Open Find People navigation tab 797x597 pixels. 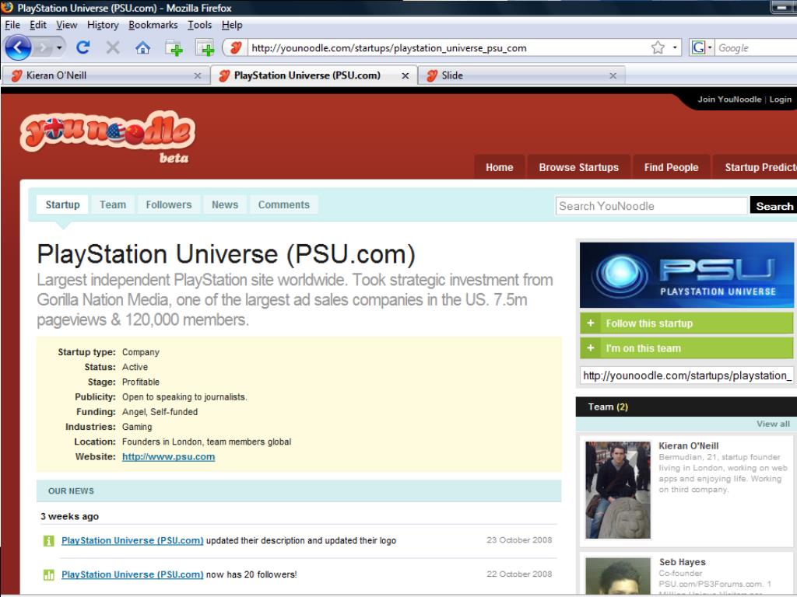671,167
